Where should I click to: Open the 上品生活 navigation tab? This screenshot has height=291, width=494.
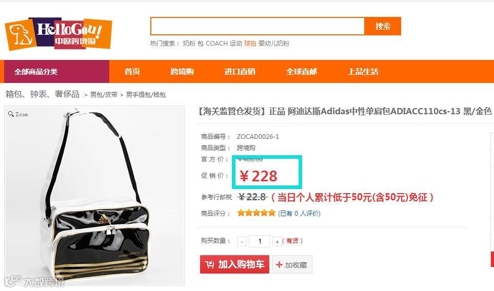363,71
